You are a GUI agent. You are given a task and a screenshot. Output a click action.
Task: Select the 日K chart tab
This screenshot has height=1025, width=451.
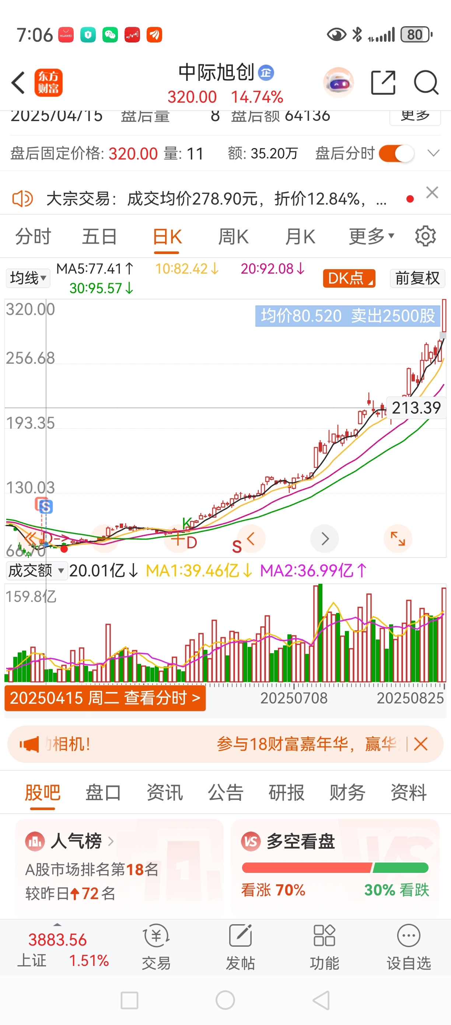coord(167,237)
